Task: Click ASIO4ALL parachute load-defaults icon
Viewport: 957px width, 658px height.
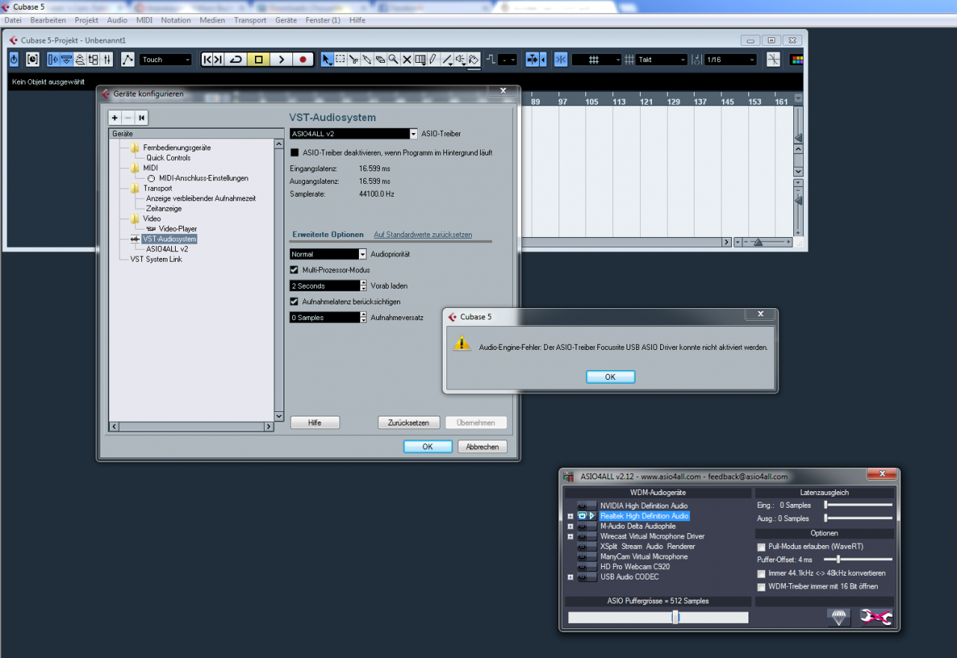Action: pyautogui.click(x=839, y=617)
